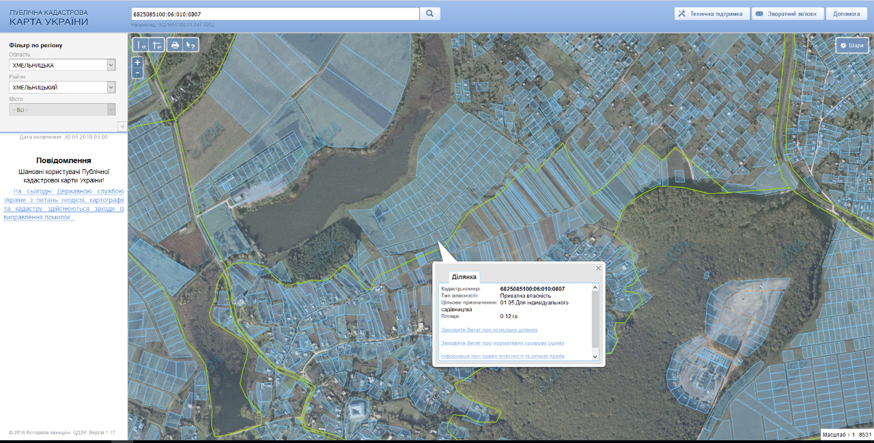This screenshot has height=443, width=874.
Task: Open link Замовити Витяг про нормативну грошову оцінку
Action: coord(503,343)
